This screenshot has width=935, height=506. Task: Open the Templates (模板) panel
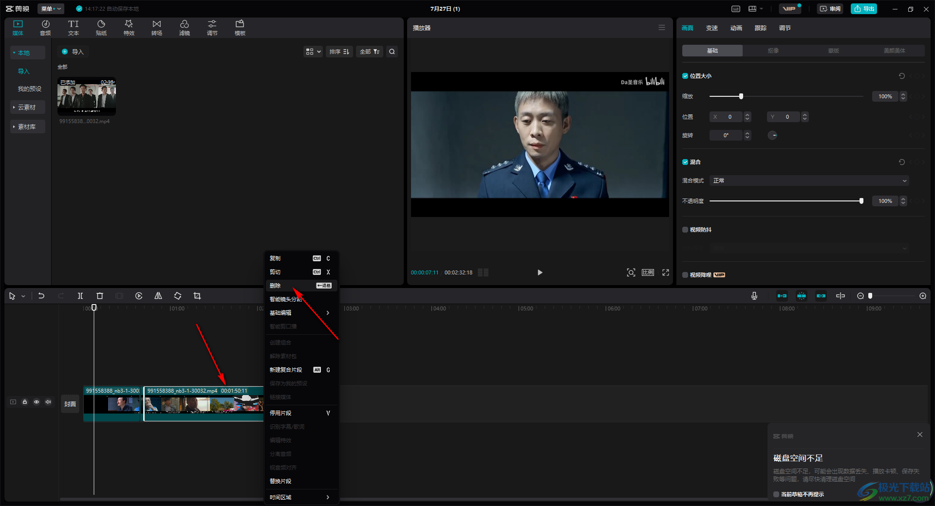240,28
